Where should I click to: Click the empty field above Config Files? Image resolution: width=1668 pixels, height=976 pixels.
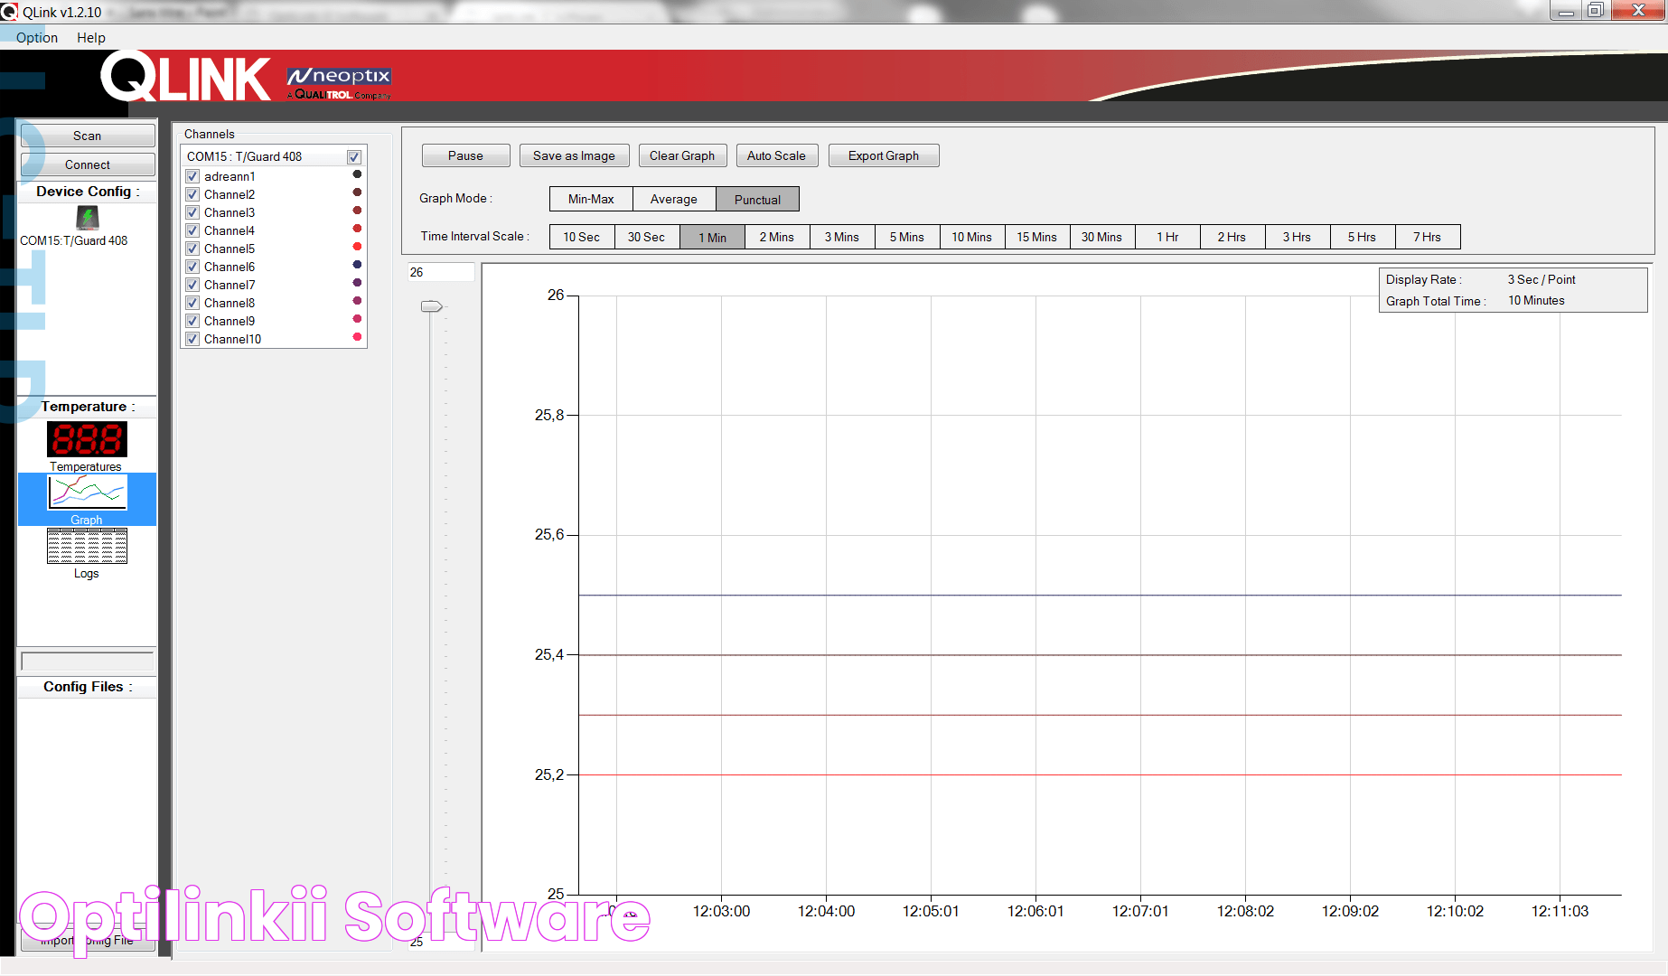[88, 661]
